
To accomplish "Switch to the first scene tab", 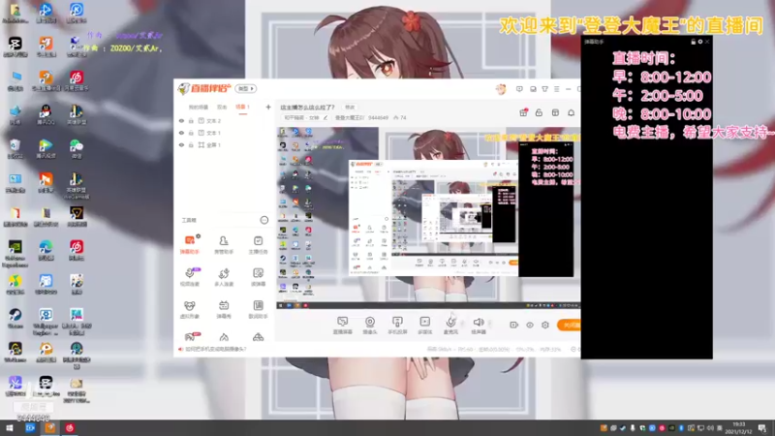I will pyautogui.click(x=199, y=107).
